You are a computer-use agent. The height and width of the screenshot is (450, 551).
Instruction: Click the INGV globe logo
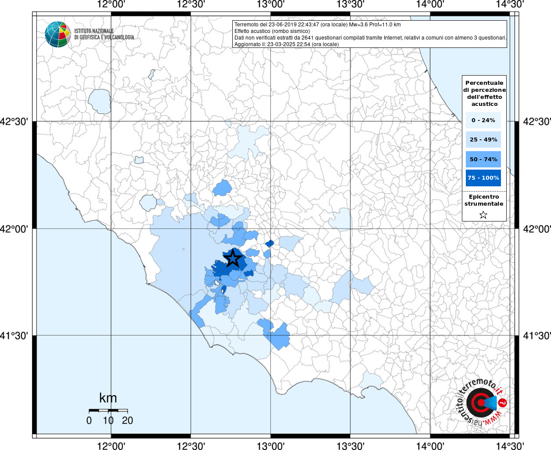click(x=58, y=34)
